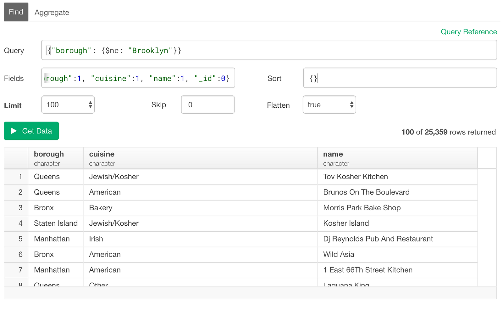Viewport: 503px width, 311px height.
Task: Select row number 7 in the table
Action: (20, 270)
